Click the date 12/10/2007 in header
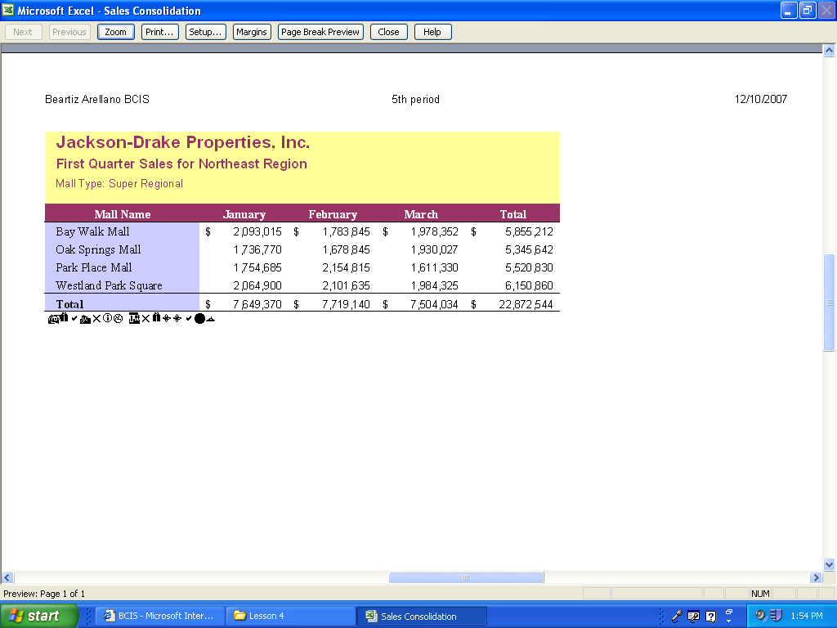 [761, 99]
